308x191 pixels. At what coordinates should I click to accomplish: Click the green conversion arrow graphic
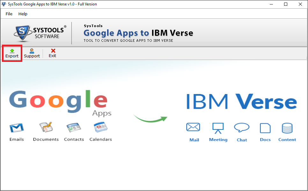click(150, 118)
